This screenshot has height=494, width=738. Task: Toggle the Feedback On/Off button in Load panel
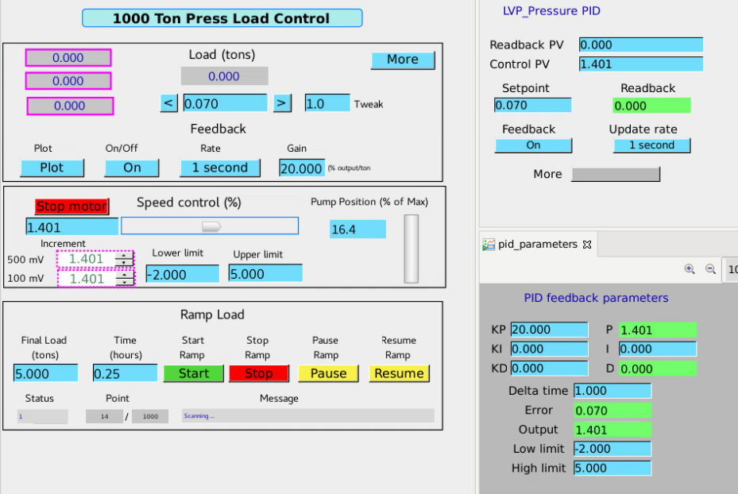[x=131, y=168]
